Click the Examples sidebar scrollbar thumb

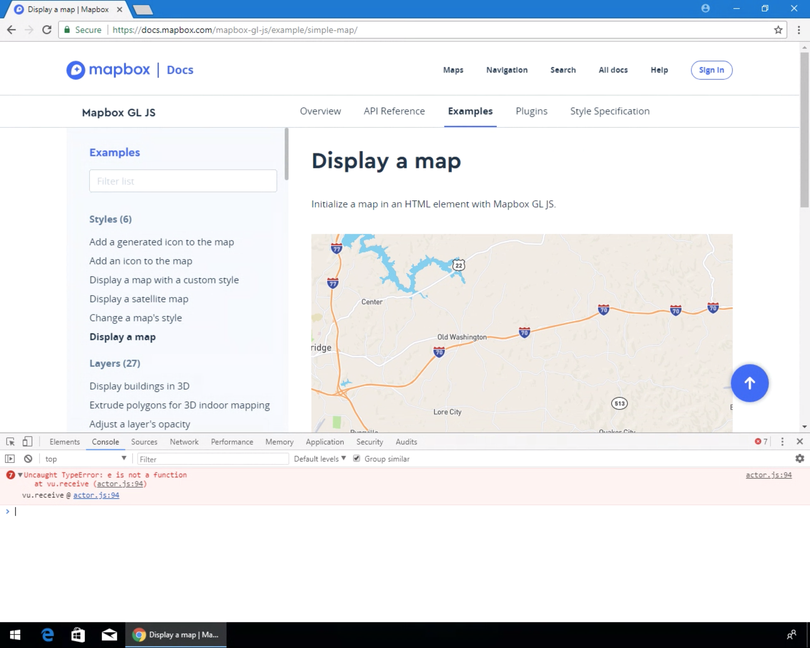pyautogui.click(x=287, y=154)
